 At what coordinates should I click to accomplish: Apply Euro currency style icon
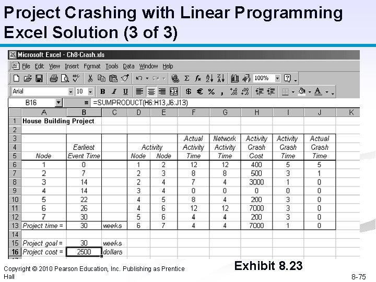click(199, 91)
